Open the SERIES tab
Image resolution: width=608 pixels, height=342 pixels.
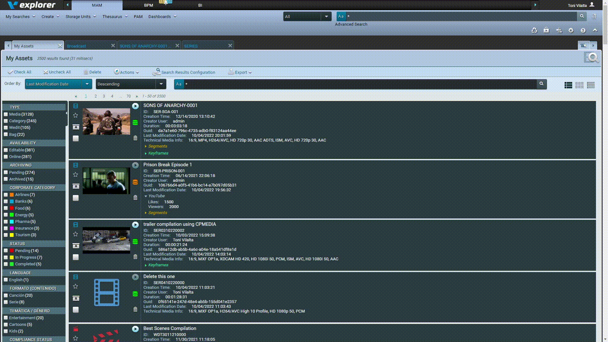pyautogui.click(x=208, y=46)
